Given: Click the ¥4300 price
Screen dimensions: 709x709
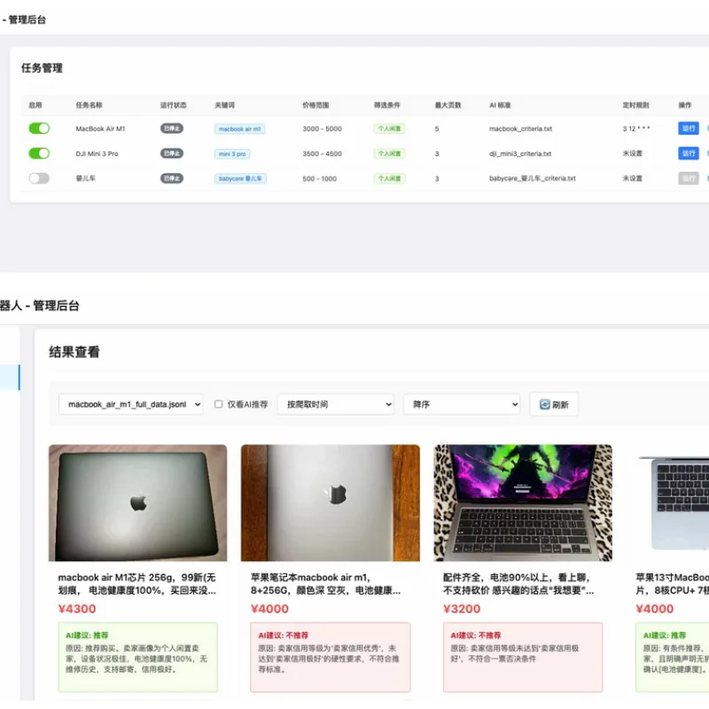Looking at the screenshot, I should pyautogui.click(x=77, y=609).
